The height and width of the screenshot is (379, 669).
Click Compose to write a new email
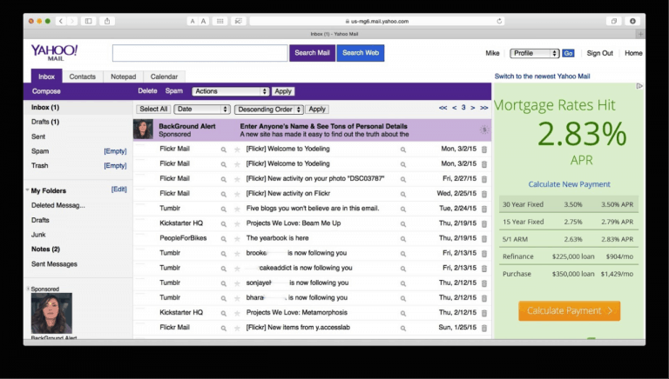pos(46,91)
